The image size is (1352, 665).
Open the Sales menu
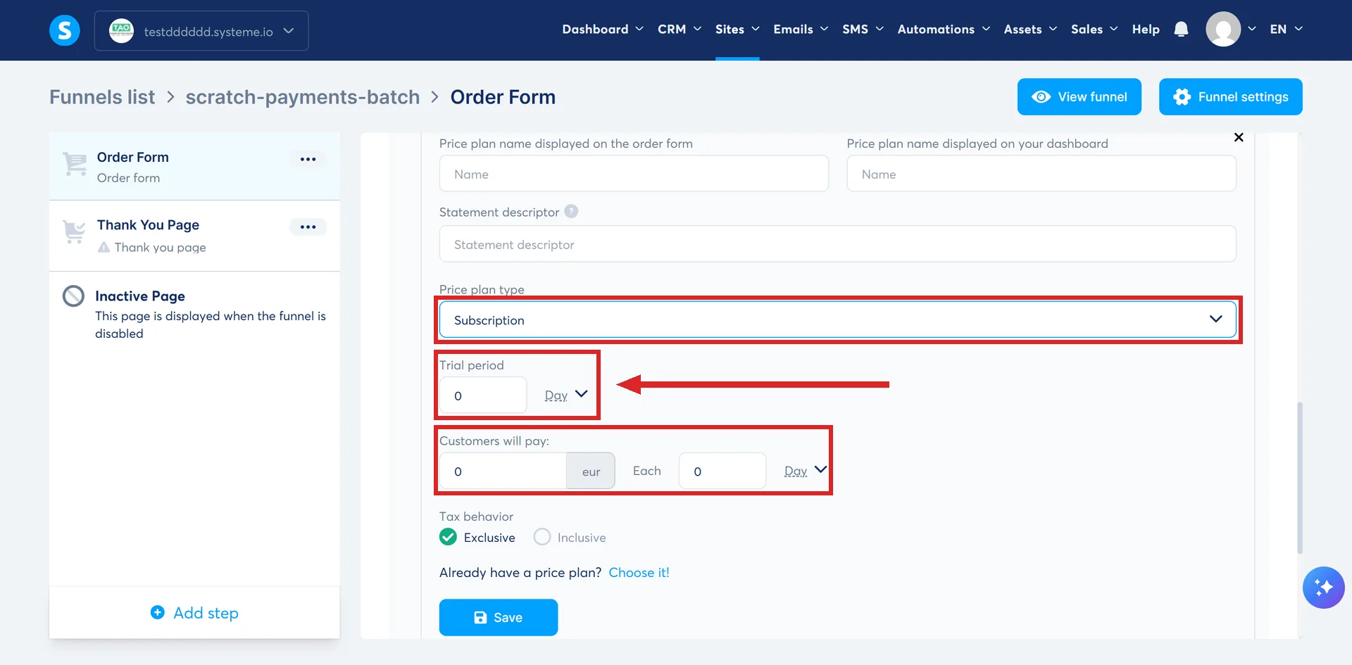click(1094, 29)
